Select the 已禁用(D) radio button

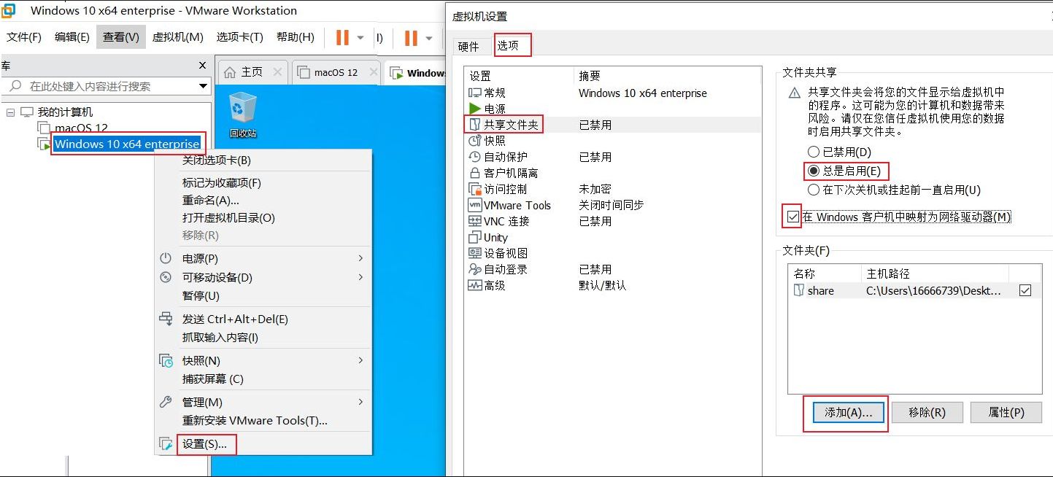pos(814,152)
